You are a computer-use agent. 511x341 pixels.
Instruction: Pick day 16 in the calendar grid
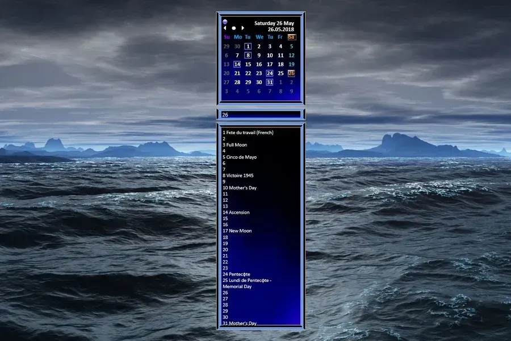[x=259, y=64]
